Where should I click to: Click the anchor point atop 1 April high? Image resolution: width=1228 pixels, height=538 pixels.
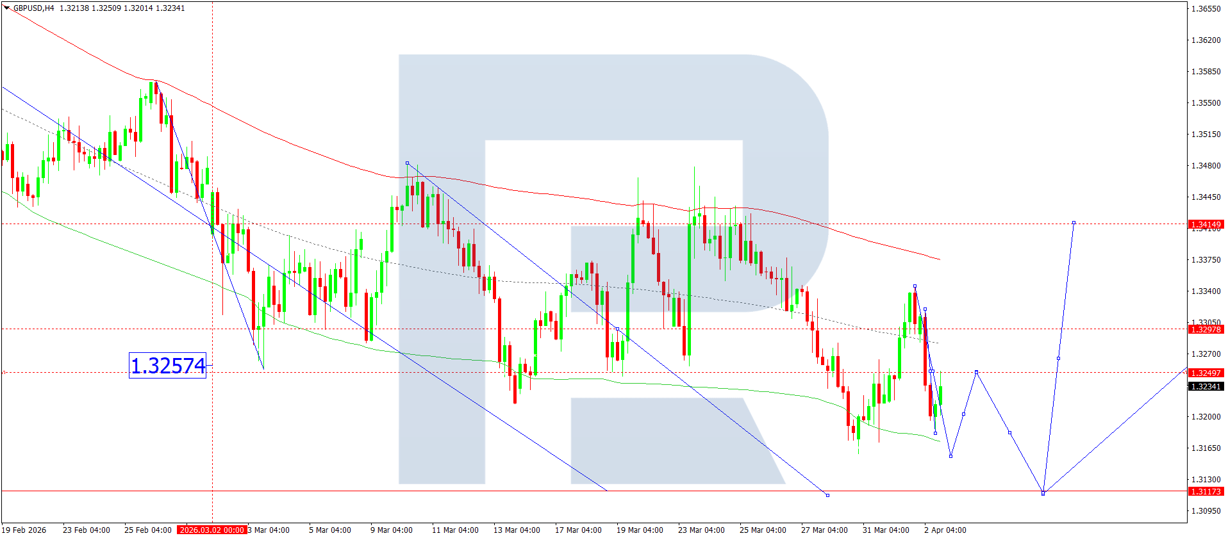click(915, 286)
